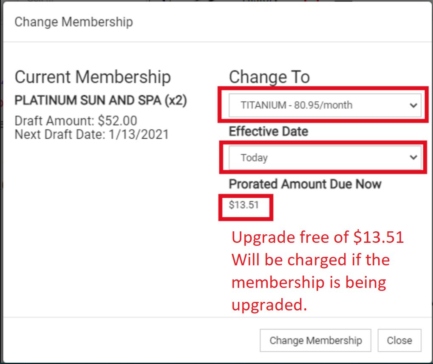This screenshot has width=433, height=364.
Task: Click the red Upgrade fee annotation text
Action: [317, 237]
